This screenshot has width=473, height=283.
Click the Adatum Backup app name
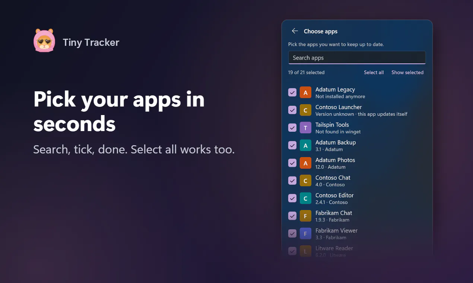click(x=336, y=142)
